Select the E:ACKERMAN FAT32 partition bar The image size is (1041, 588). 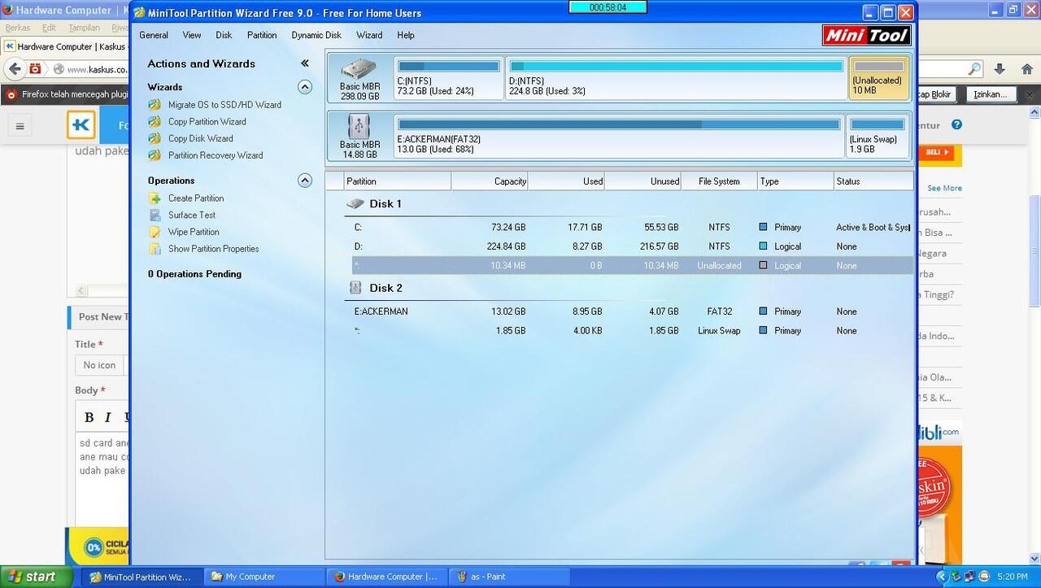tap(619, 136)
